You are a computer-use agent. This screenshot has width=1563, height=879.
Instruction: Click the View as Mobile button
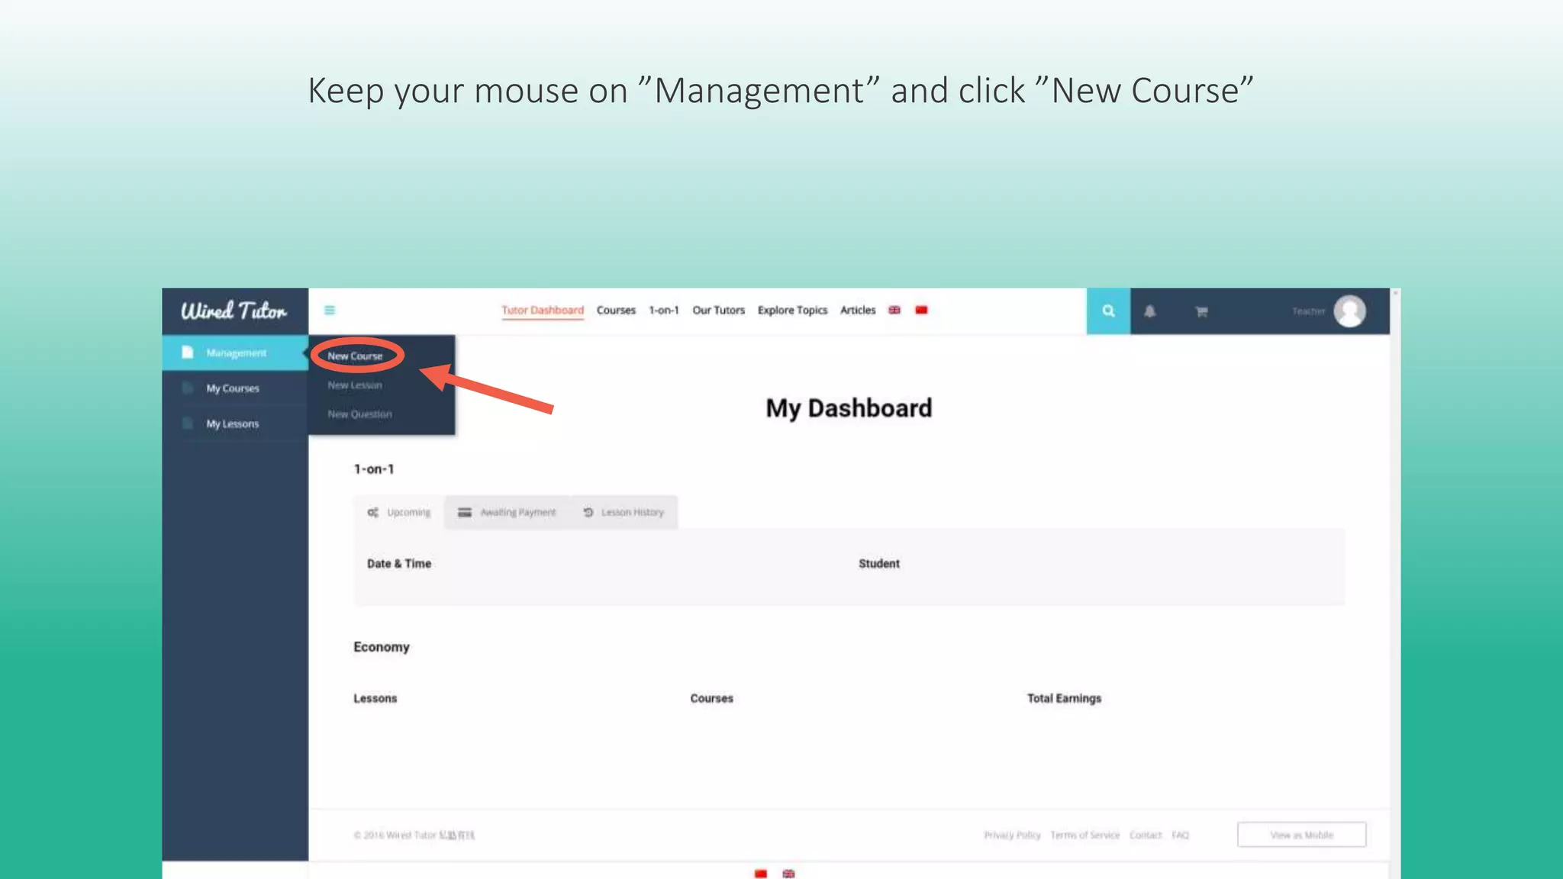click(x=1301, y=835)
